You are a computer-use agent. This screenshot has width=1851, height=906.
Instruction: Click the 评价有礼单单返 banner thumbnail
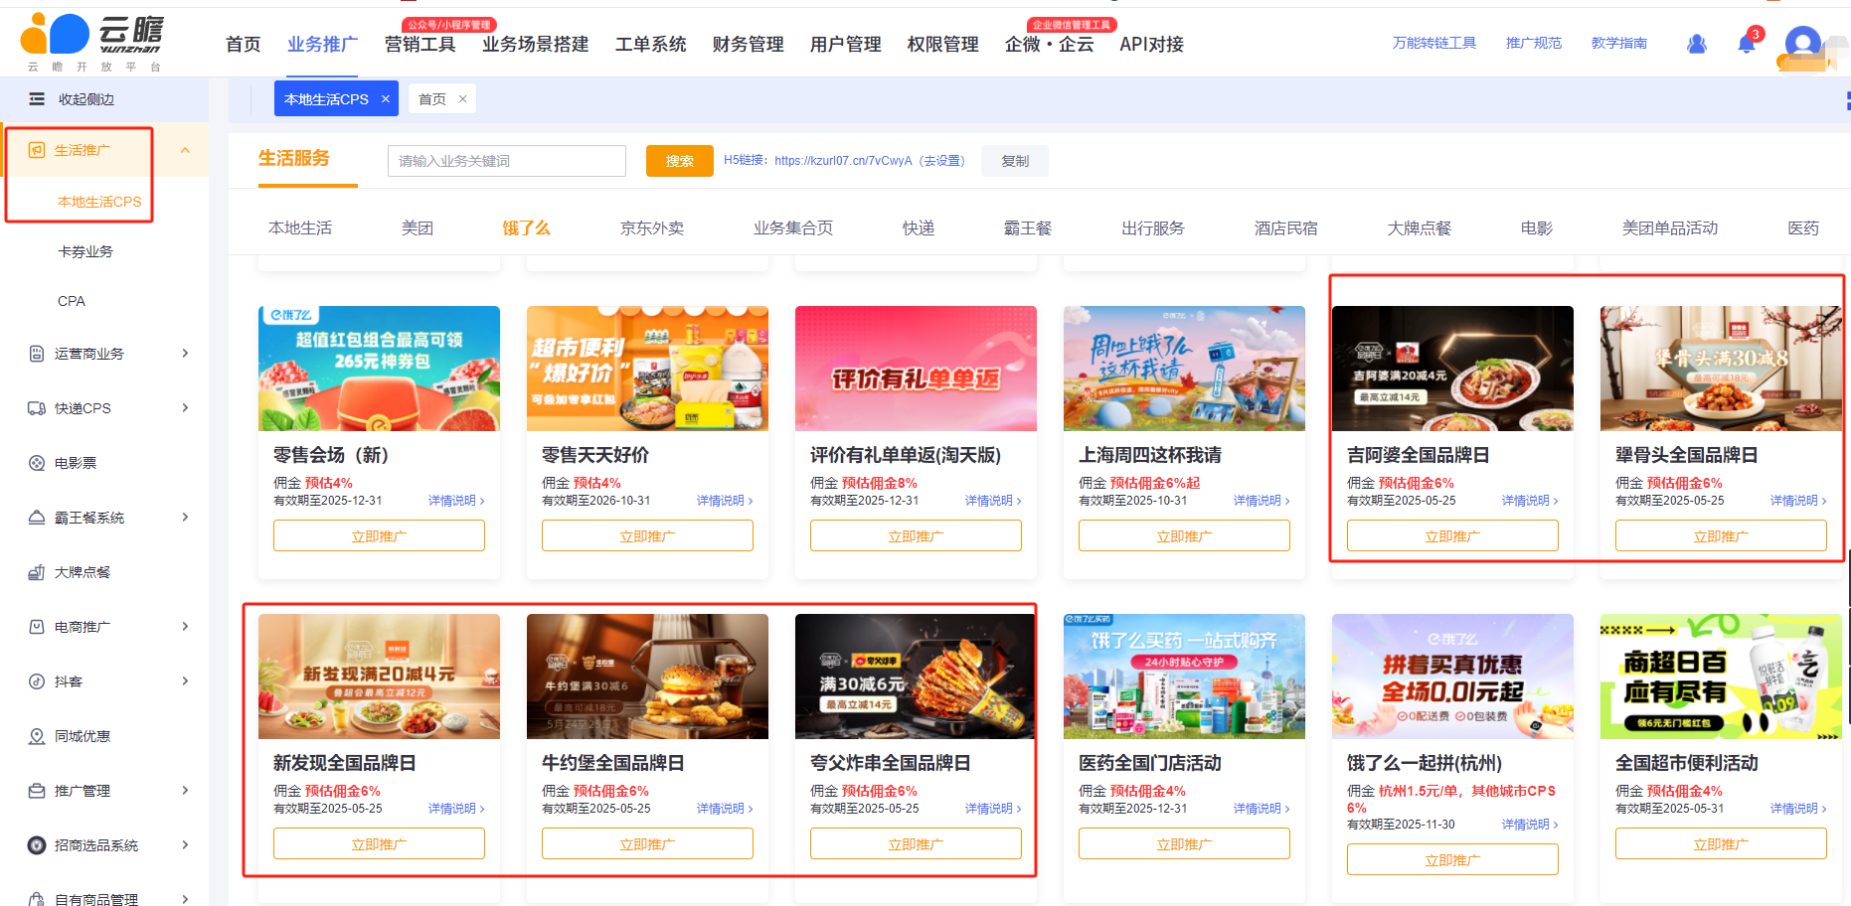click(916, 369)
